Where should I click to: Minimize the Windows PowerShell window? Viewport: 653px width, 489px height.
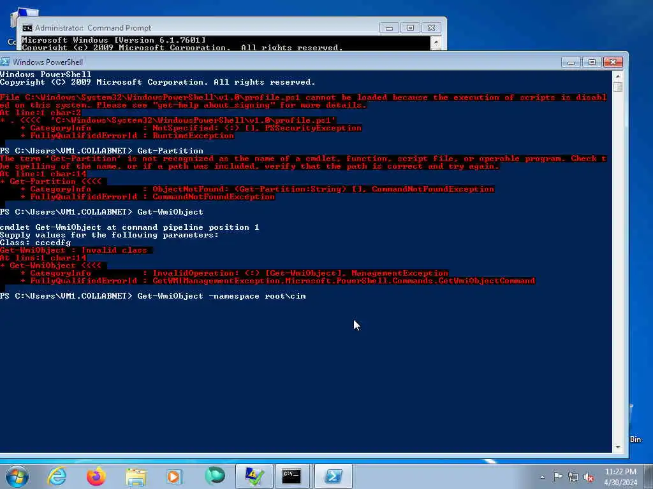571,62
